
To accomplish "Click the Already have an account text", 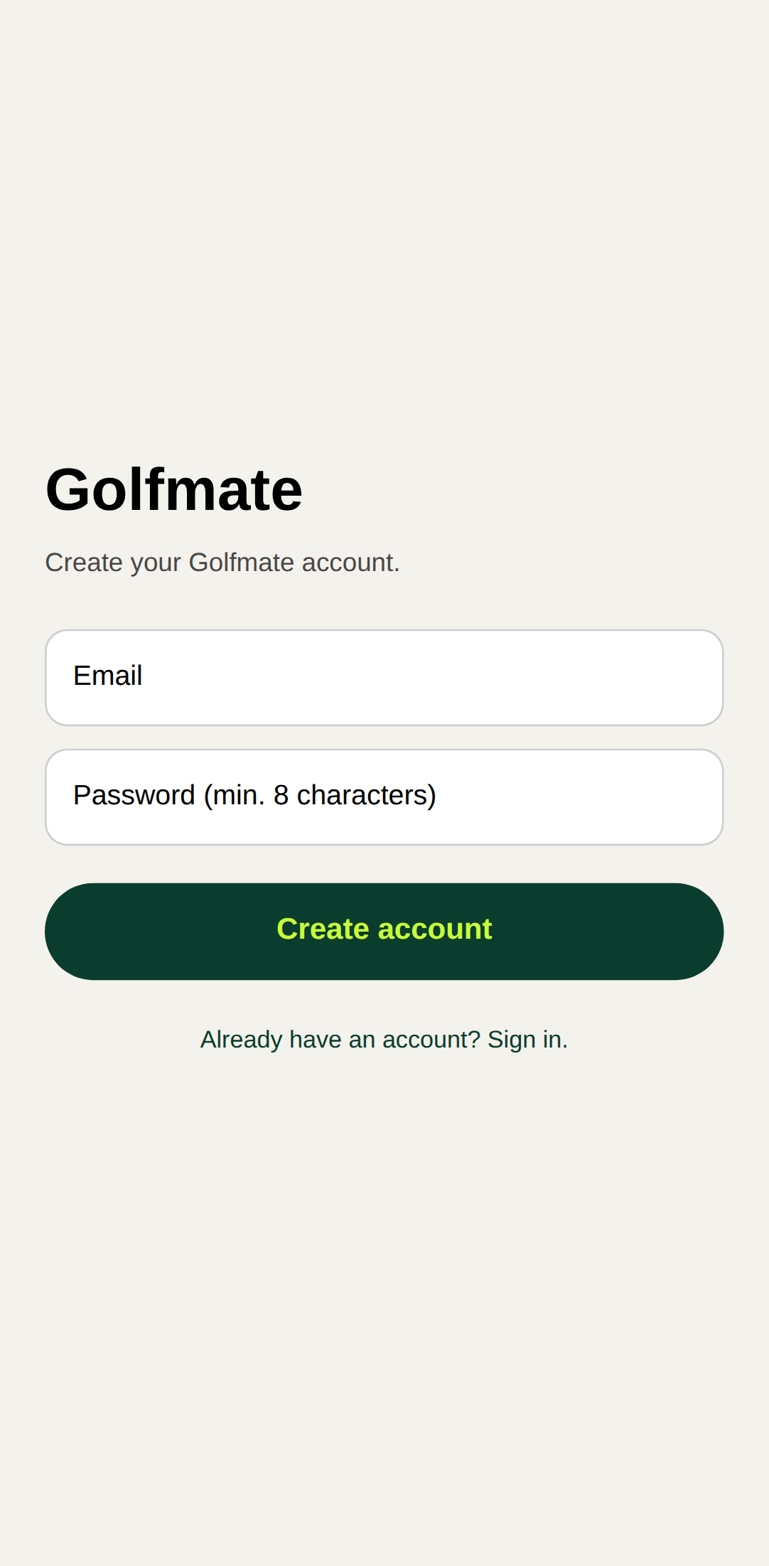I will click(x=339, y=1038).
